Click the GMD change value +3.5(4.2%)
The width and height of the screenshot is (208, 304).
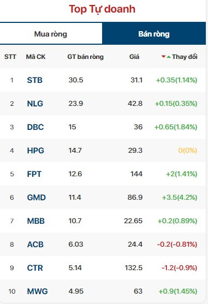[x=180, y=198]
